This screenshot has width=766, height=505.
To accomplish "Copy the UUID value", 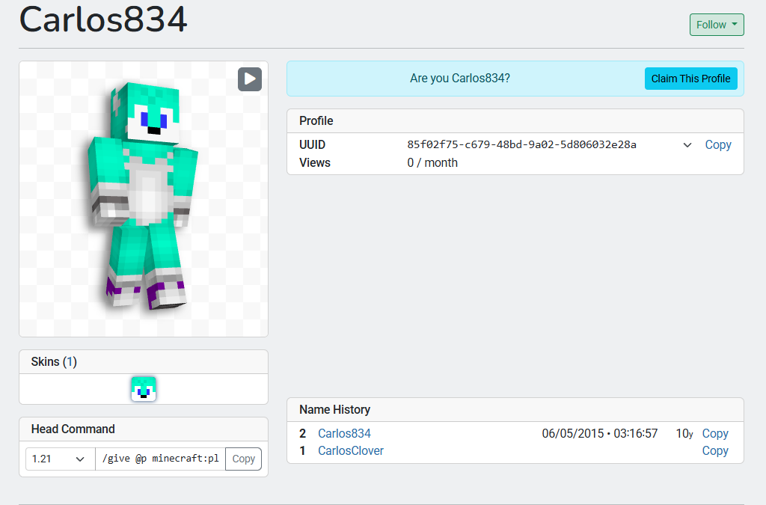I will [717, 145].
